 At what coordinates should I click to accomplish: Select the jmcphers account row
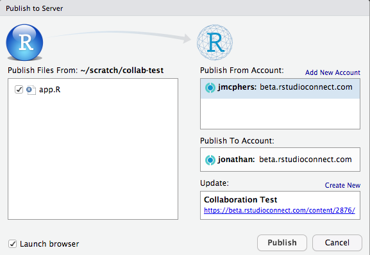coord(280,88)
